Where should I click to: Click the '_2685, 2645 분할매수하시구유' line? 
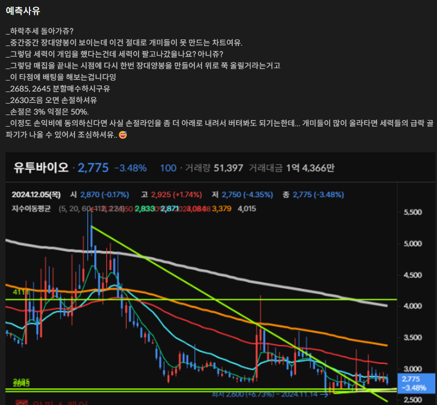point(58,88)
